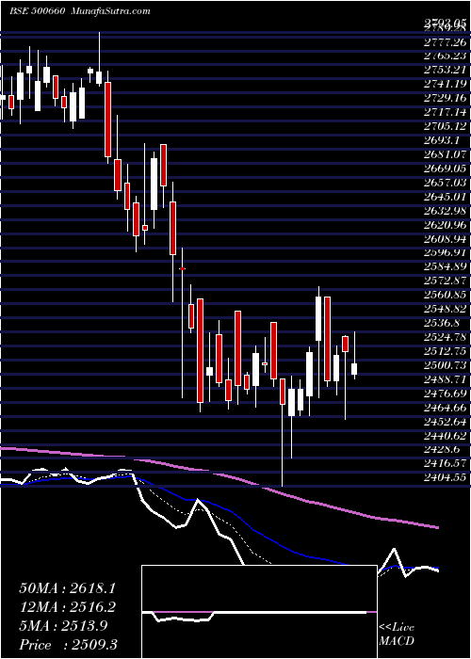Image resolution: width=471 pixels, height=659 pixels.
Task: Click the MunafaSutra.com title text
Action: click(111, 11)
